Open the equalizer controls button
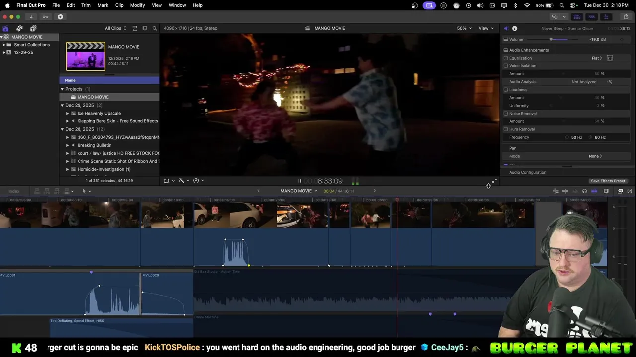Image resolution: width=636 pixels, height=357 pixels. (x=610, y=58)
